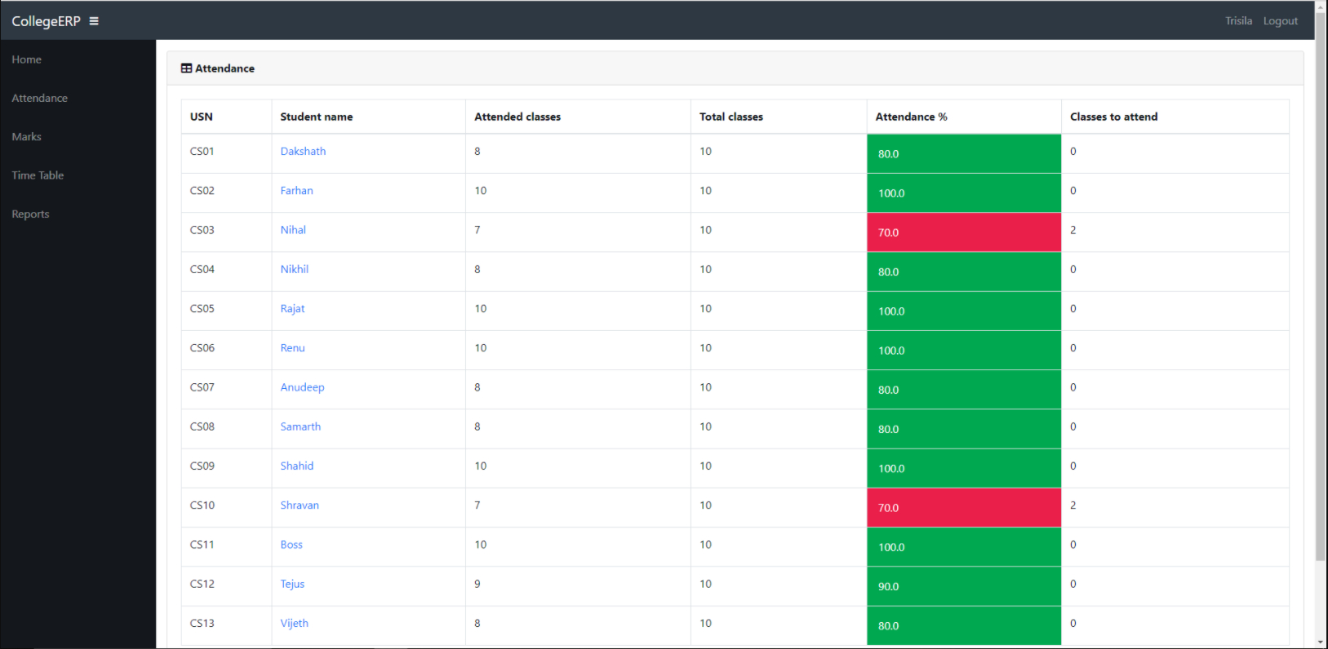Select the CS09 USN cell

pos(226,468)
